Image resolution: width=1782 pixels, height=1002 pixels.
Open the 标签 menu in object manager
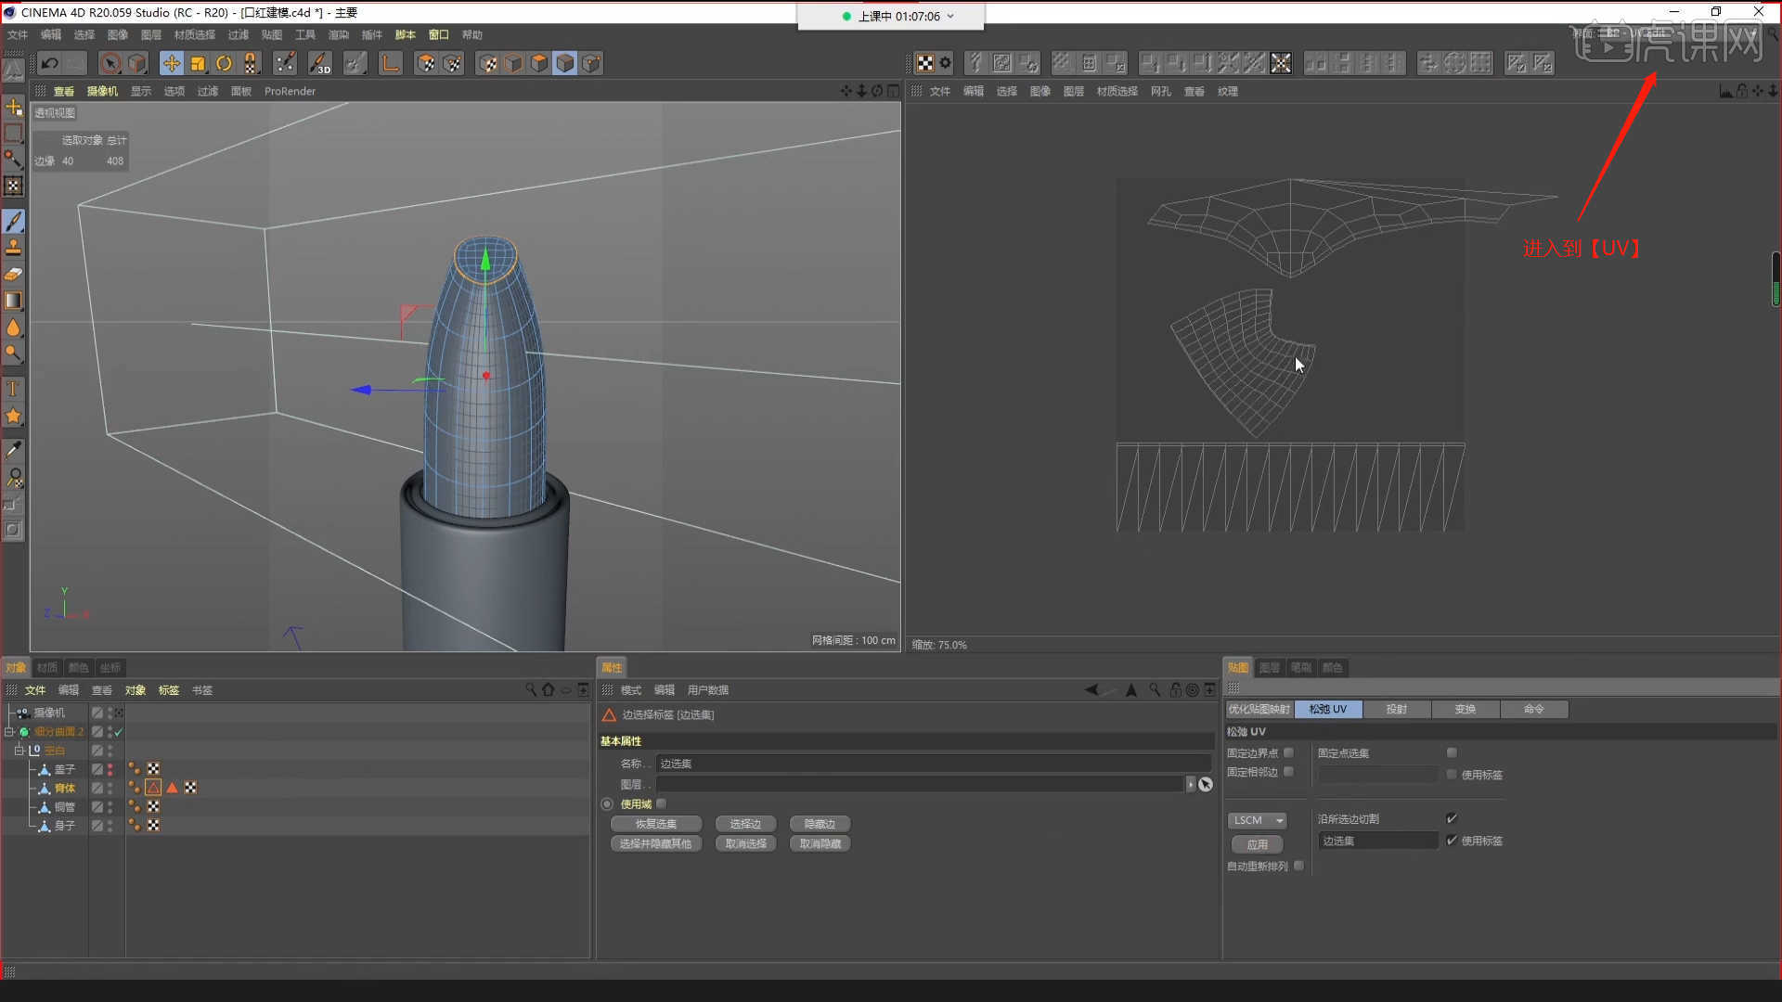[168, 689]
